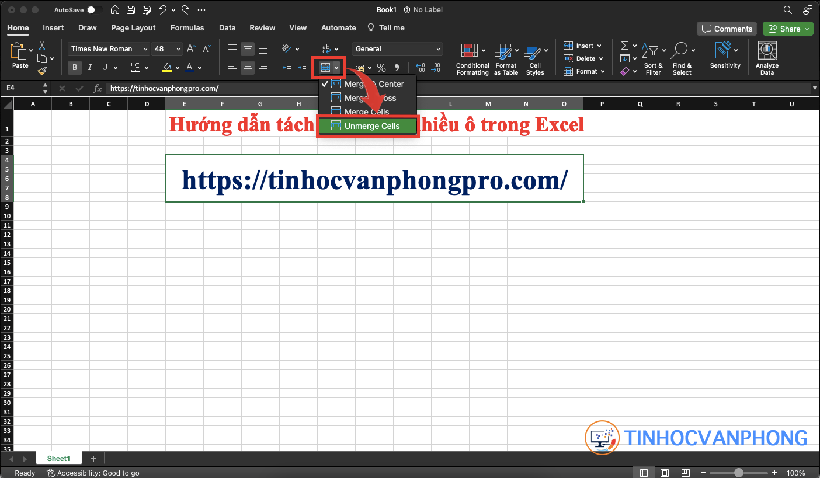Image resolution: width=820 pixels, height=478 pixels.
Task: Click the Comma Style icon
Action: pyautogui.click(x=397, y=68)
